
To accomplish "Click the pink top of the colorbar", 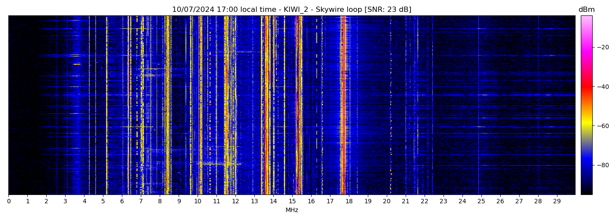I will pyautogui.click(x=586, y=20).
